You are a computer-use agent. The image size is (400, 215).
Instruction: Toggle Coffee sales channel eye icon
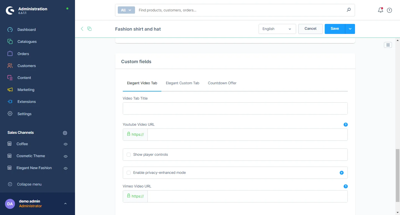(x=66, y=144)
